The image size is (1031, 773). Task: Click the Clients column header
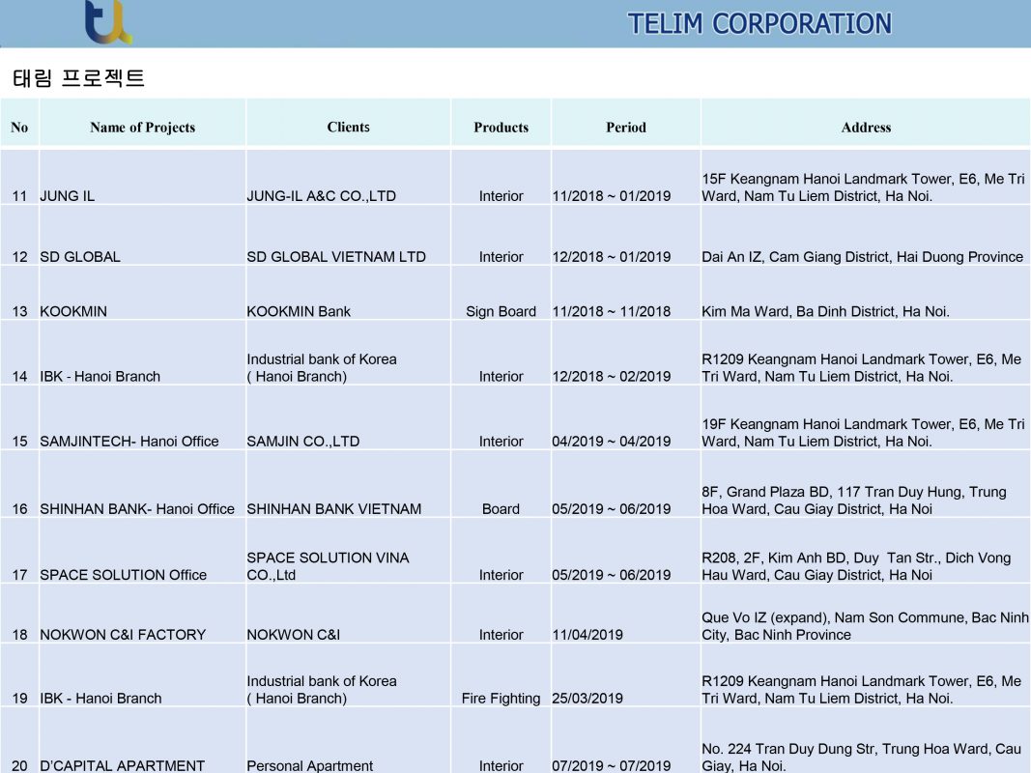[348, 127]
